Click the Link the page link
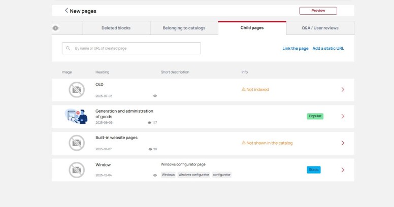Image resolution: width=394 pixels, height=207 pixels. 295,48
